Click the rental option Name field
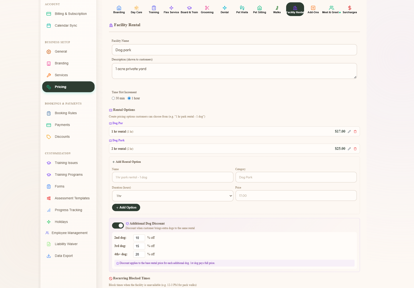This screenshot has width=414, height=288. [173, 177]
